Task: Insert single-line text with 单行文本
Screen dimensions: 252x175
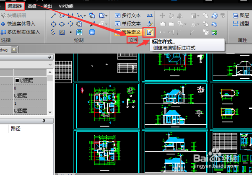Action: click(127, 24)
